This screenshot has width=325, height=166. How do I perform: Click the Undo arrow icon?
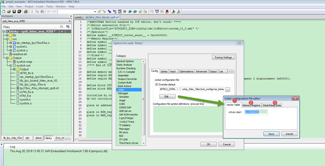[49, 12]
